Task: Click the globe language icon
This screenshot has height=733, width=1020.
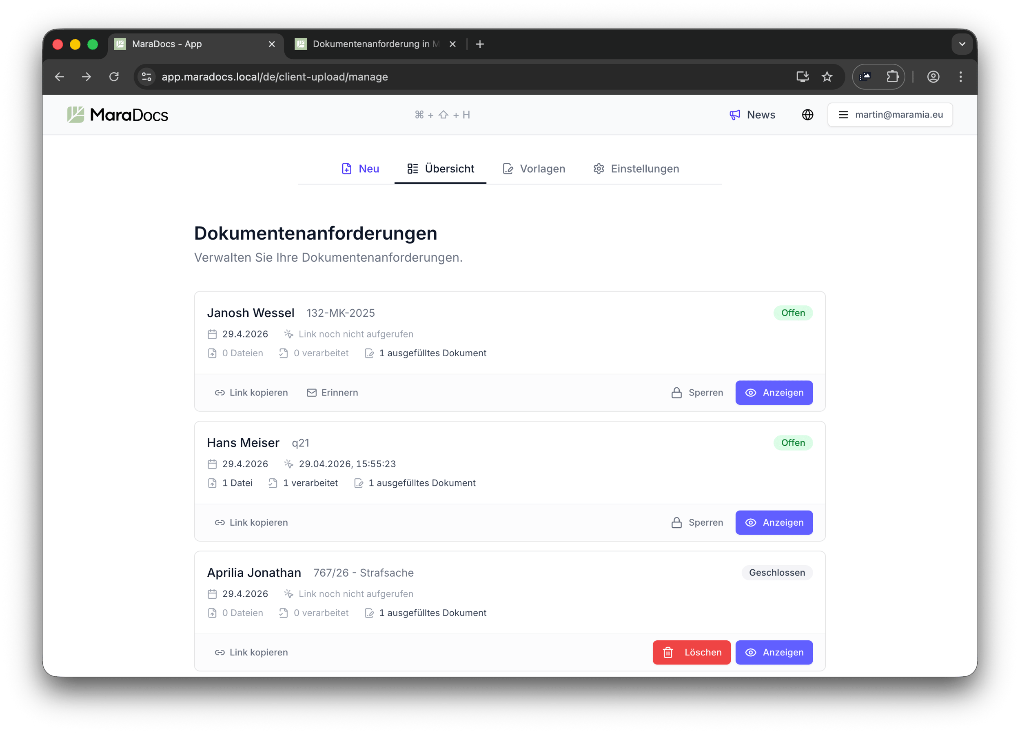Action: click(x=807, y=115)
